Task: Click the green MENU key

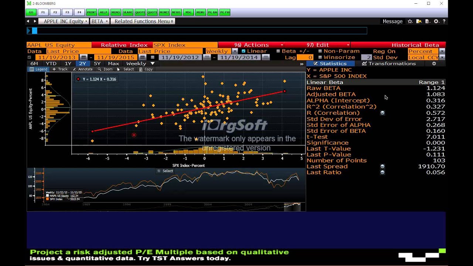Action: point(200,12)
